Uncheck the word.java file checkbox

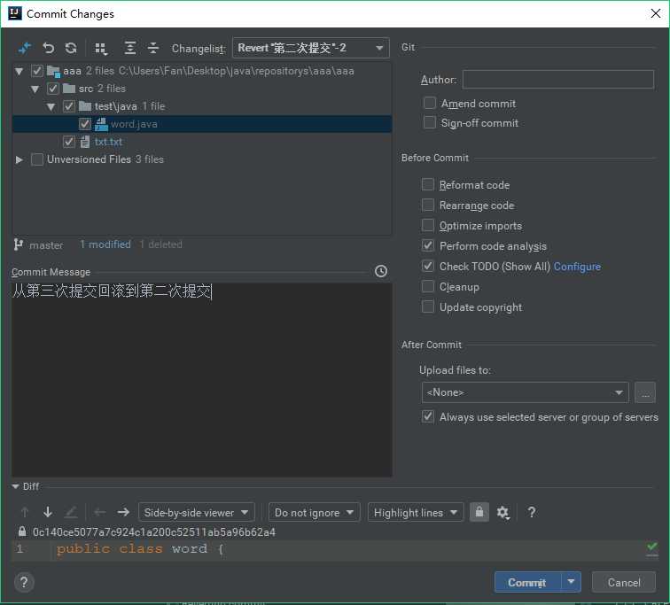[x=84, y=124]
